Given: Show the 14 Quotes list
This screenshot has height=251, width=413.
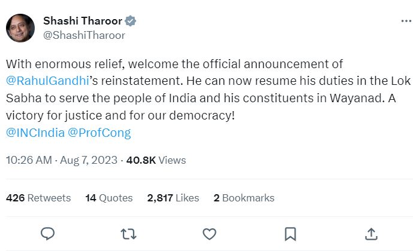Looking at the screenshot, I should pos(109,198).
